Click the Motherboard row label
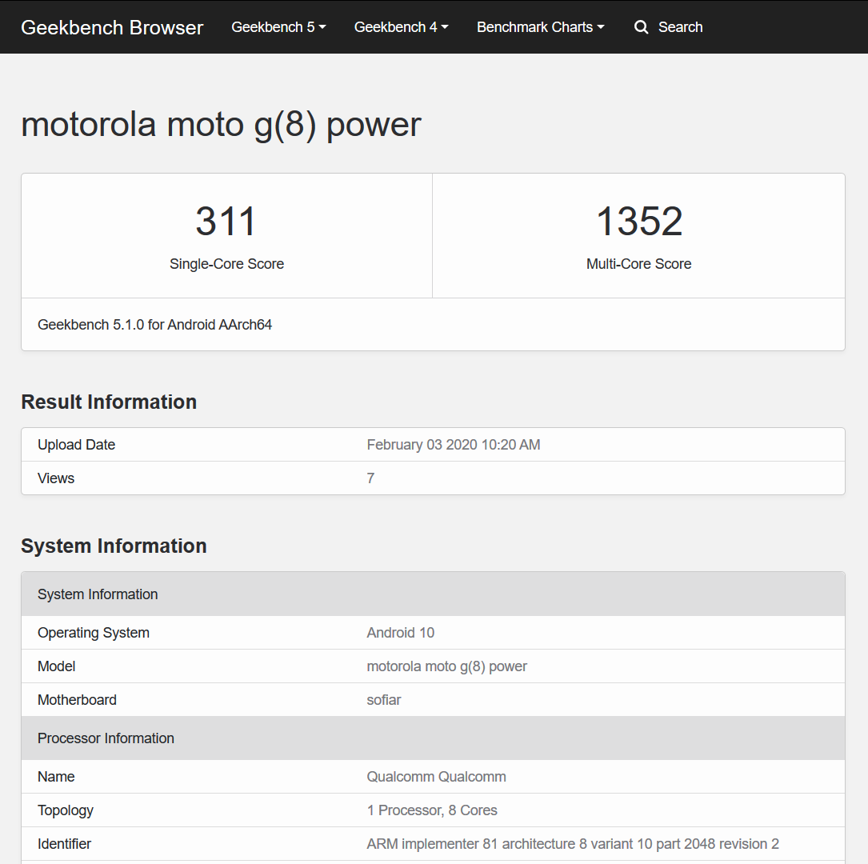 77,700
